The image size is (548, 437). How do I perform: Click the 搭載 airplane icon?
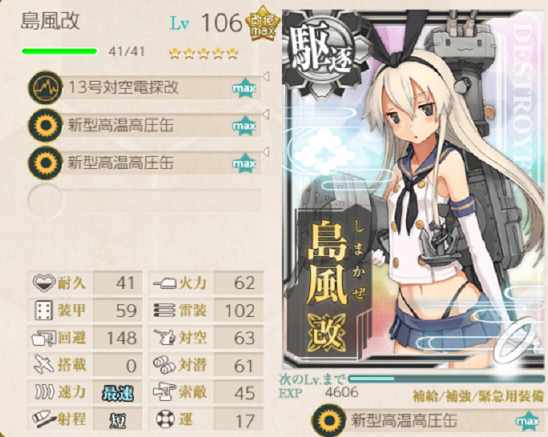pos(44,364)
